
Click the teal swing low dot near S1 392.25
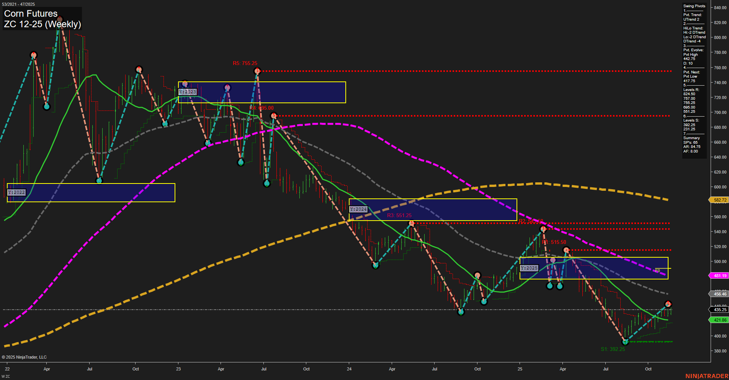pyautogui.click(x=624, y=343)
